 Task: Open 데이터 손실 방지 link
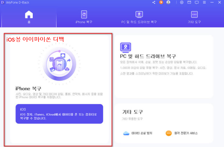pyautogui.click(x=142, y=133)
